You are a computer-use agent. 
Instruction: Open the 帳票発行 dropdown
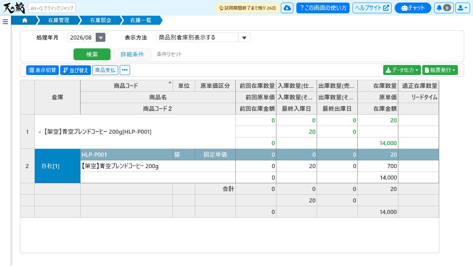[440, 70]
